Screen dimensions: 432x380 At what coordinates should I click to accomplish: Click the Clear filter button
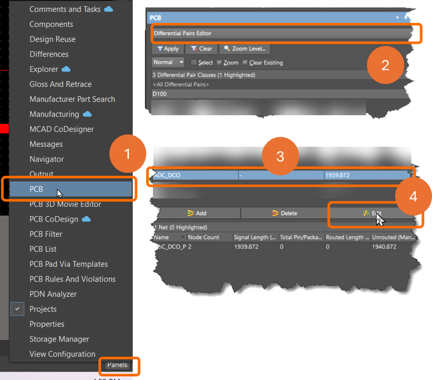coord(202,49)
